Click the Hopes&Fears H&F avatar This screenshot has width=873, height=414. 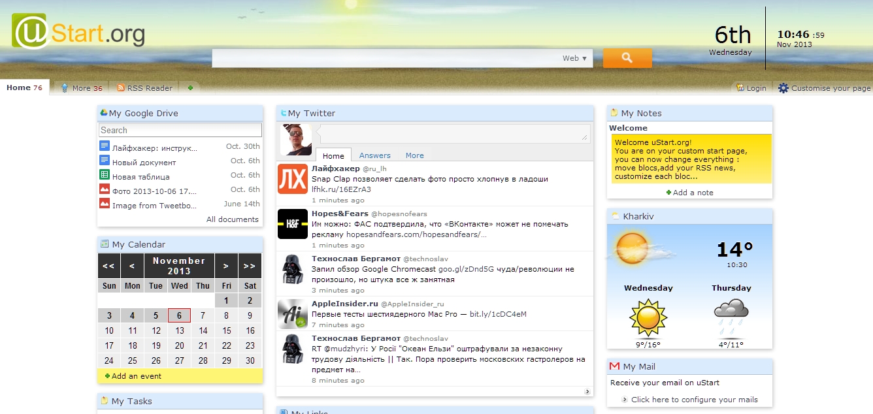(293, 224)
